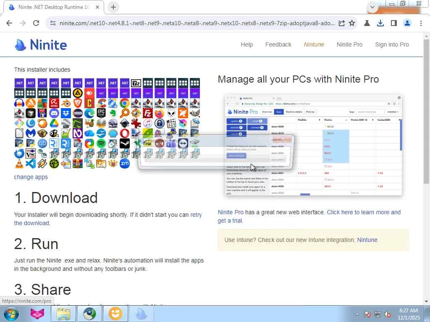Share this page icon

click(341, 23)
